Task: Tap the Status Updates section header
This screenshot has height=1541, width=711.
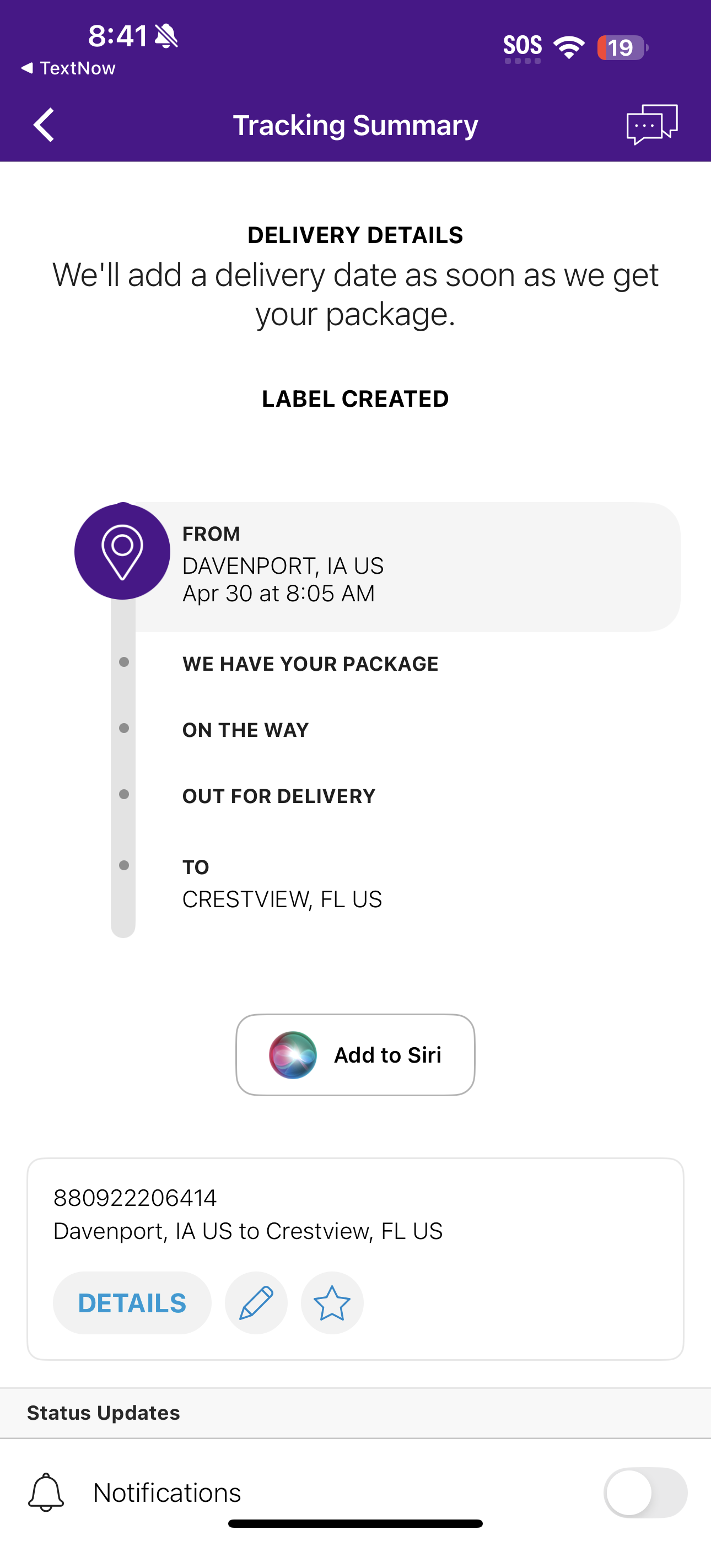Action: tap(104, 1413)
